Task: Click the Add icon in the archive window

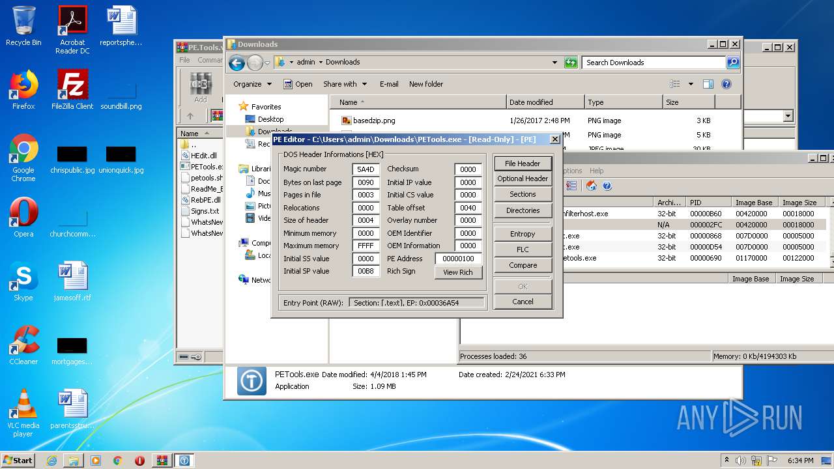Action: click(x=201, y=88)
